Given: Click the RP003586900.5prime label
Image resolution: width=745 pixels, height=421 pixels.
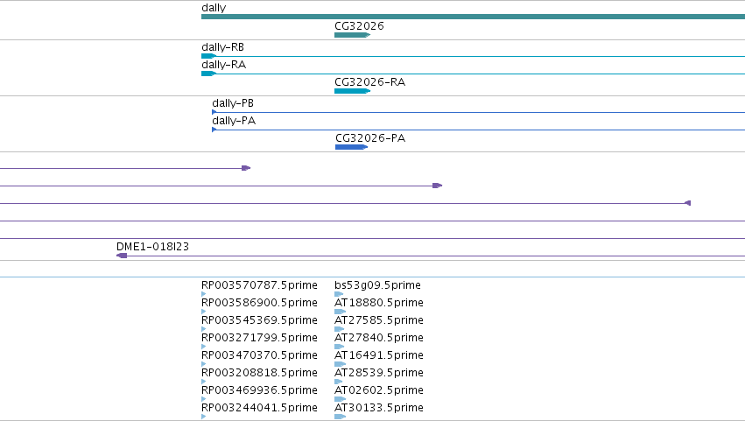Looking at the screenshot, I should [259, 303].
